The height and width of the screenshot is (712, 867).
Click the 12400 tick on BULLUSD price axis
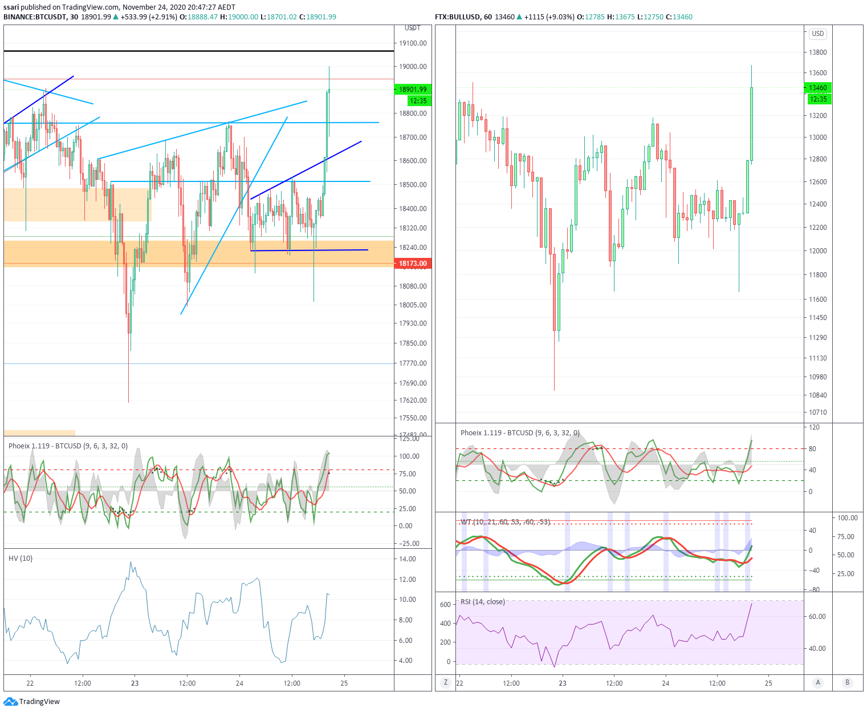[x=818, y=204]
